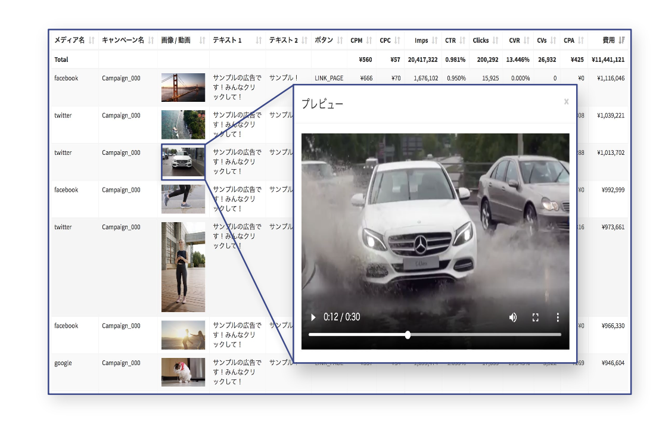The image size is (659, 430).
Task: Click cost value ¥992,999
Action: (x=613, y=190)
